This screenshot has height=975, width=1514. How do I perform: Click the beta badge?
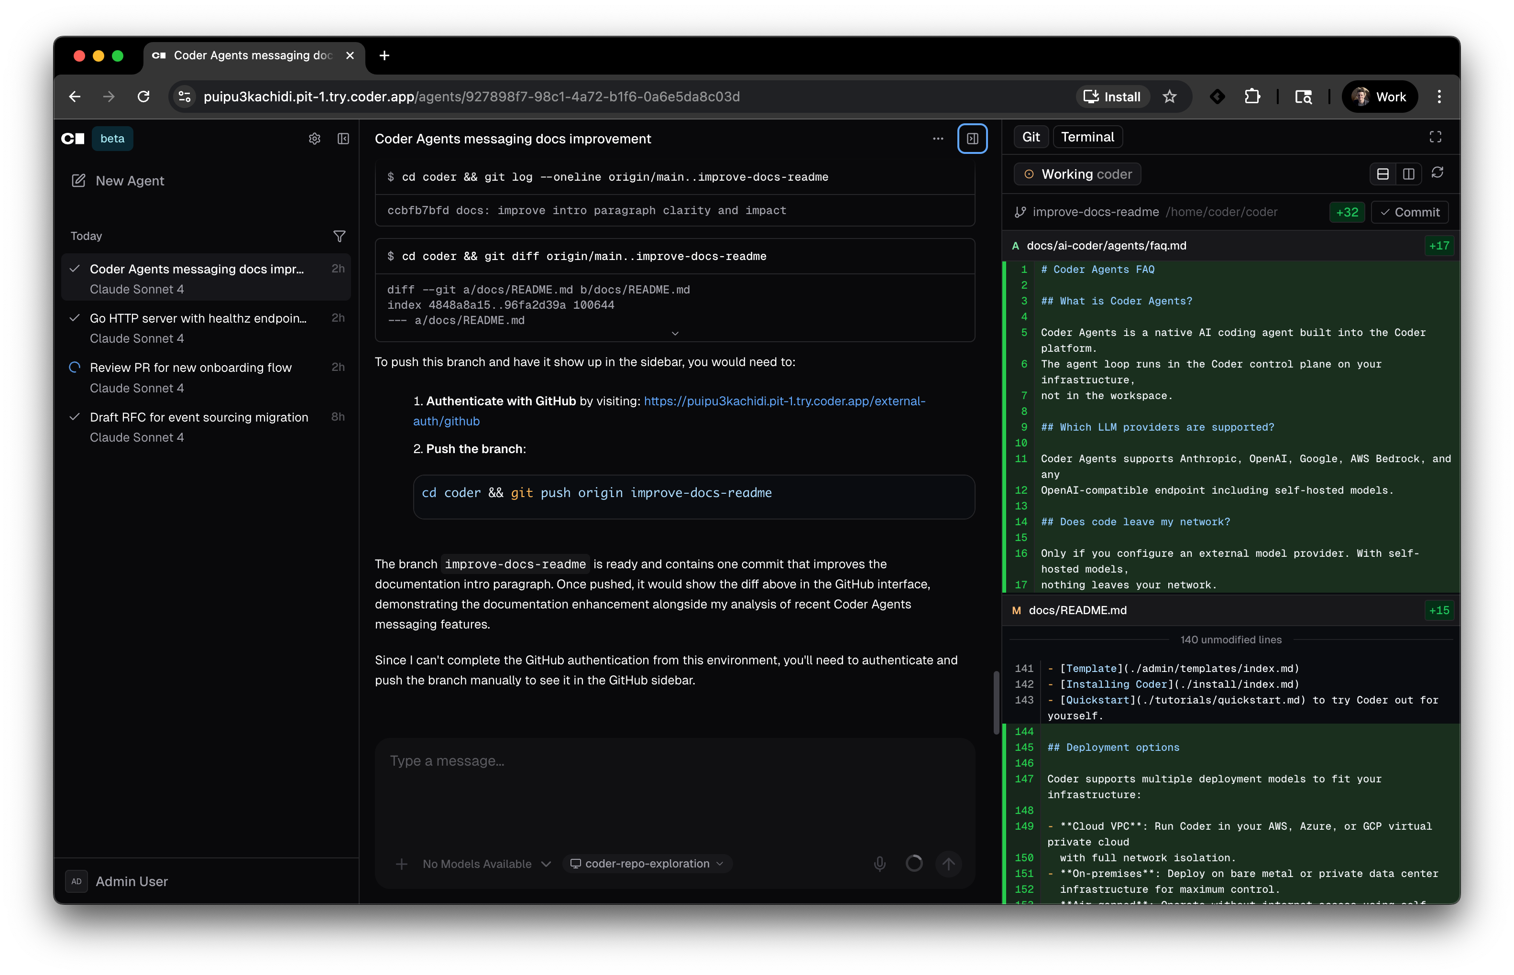112,139
